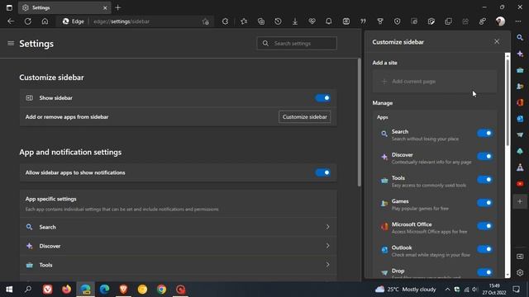Open Microsoft Office icon in sidebar strip
Image resolution: width=529 pixels, height=297 pixels.
tap(520, 102)
